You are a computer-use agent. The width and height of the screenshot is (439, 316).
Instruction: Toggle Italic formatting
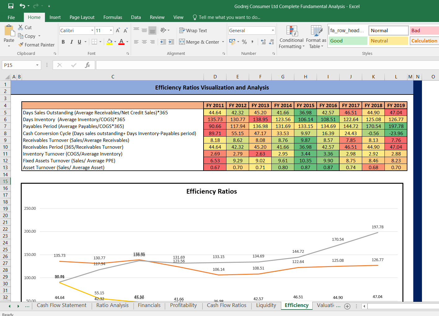click(72, 42)
